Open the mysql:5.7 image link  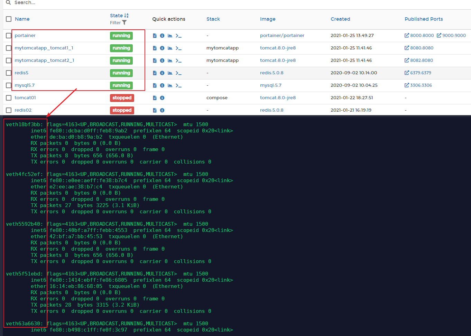coord(271,85)
